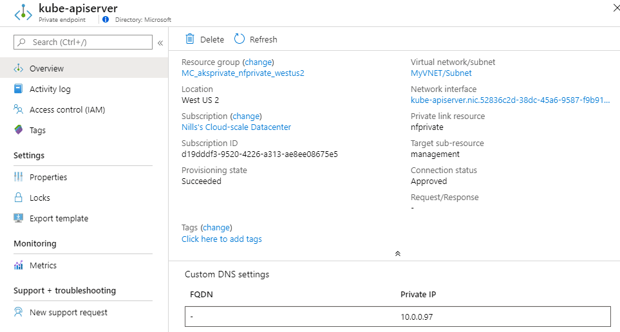Open Nills's Cloud-scale Datacenter subscription
This screenshot has width=620, height=332.
coord(236,127)
